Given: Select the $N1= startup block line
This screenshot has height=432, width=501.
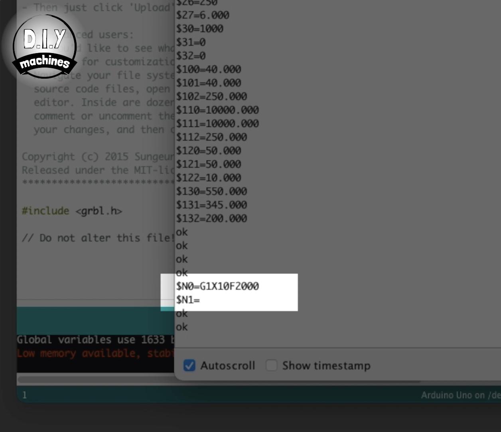Looking at the screenshot, I should [187, 299].
